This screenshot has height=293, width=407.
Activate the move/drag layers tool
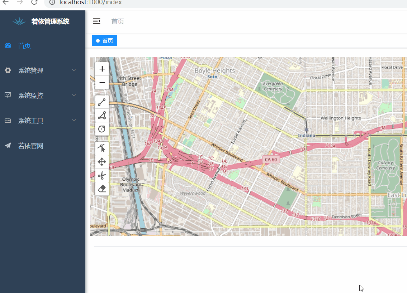102,162
